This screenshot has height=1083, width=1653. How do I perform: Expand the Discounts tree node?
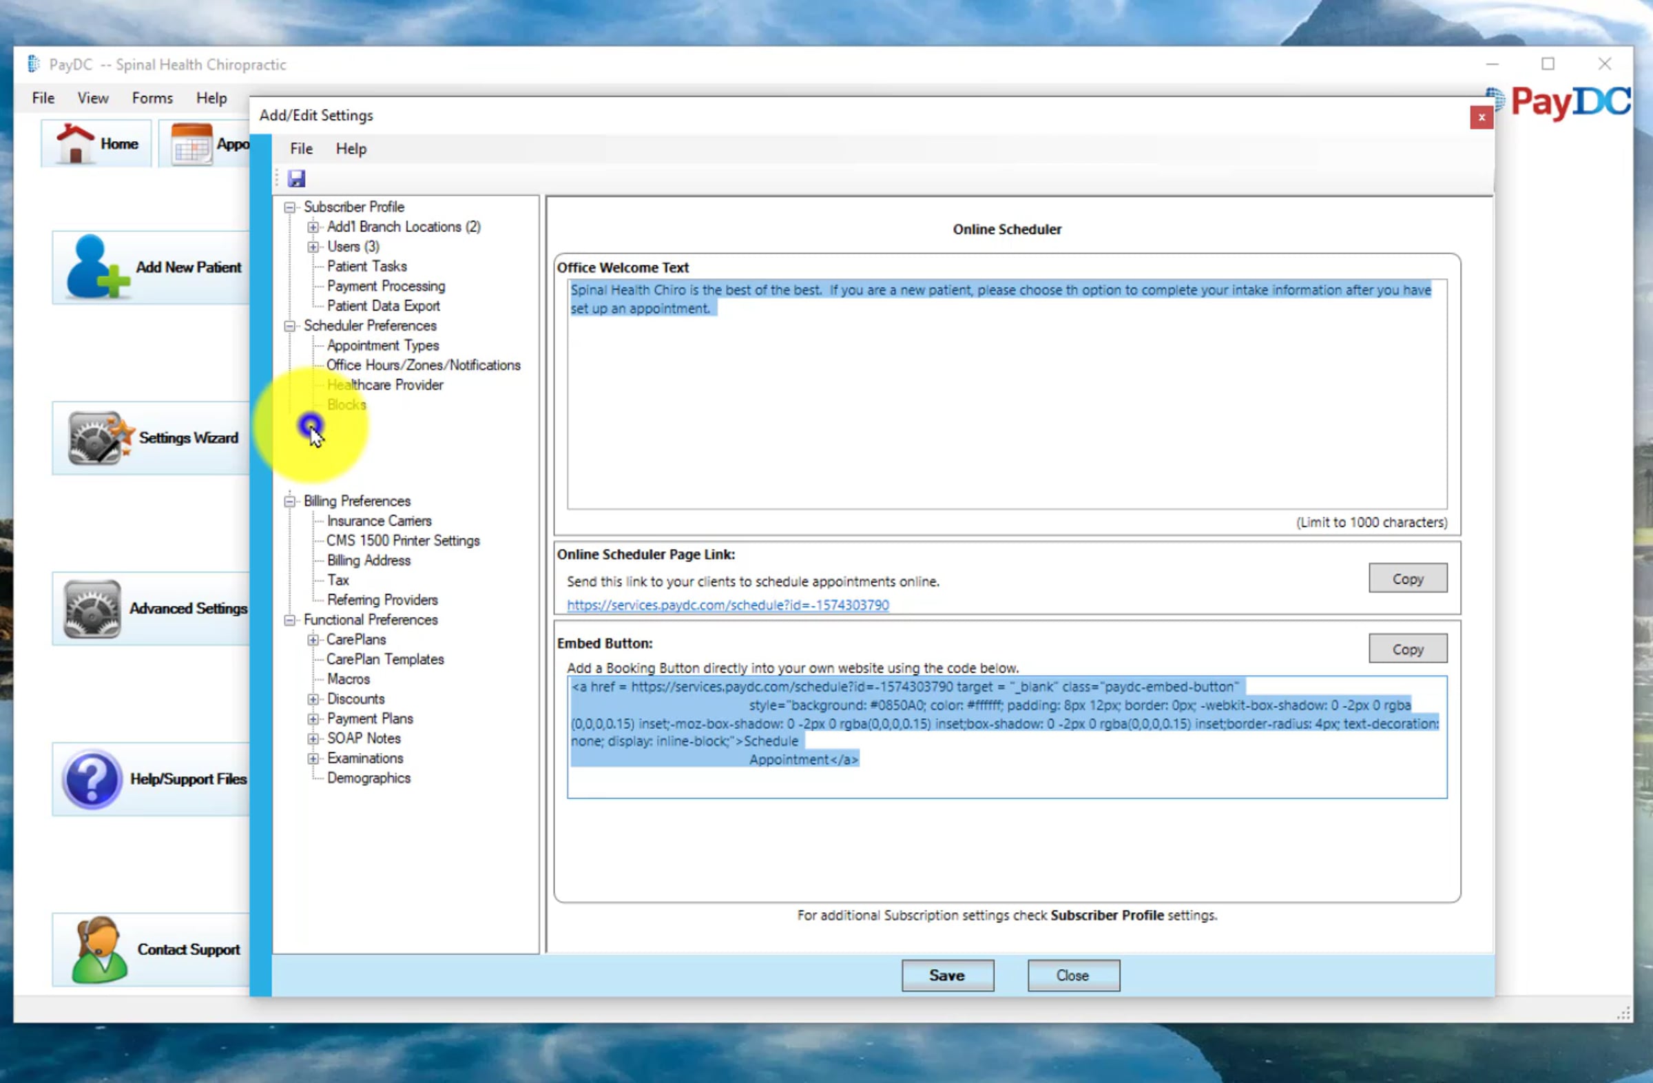click(313, 699)
